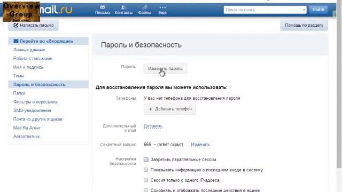
Task: Click the pencil icon on Написать письмо
Action: tap(15, 25)
